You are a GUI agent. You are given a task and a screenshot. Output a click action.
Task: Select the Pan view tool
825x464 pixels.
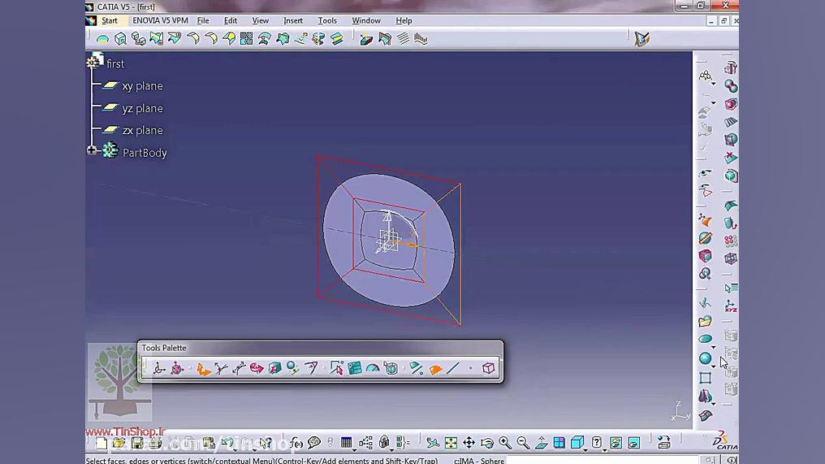(469, 443)
